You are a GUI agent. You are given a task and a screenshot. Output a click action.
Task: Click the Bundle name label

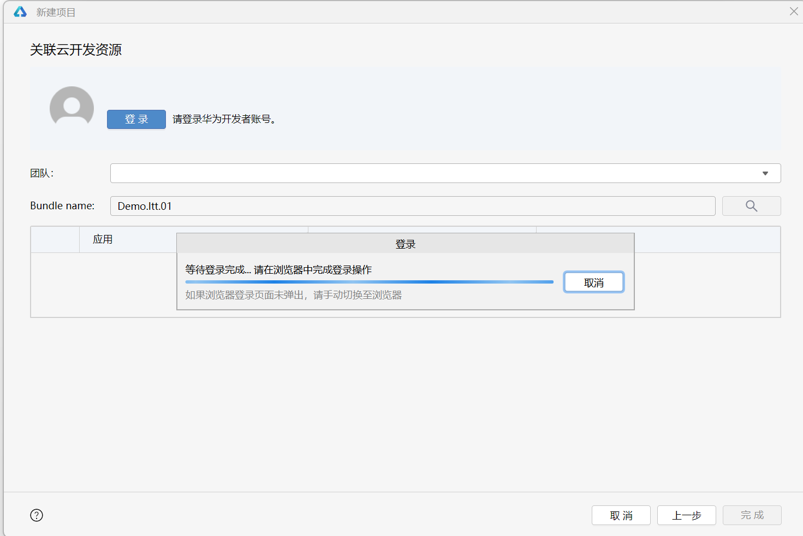pos(62,206)
